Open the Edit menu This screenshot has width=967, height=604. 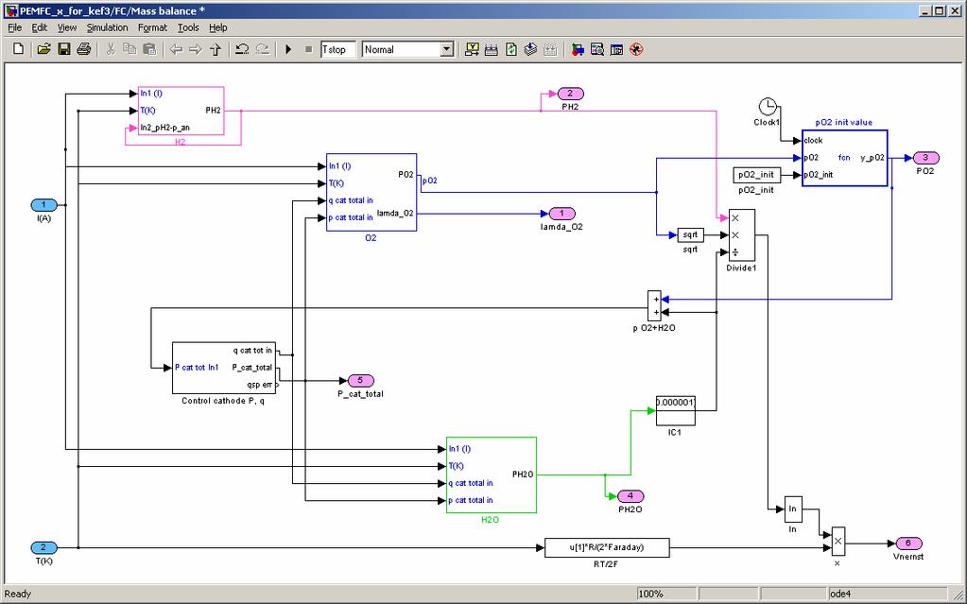tap(40, 27)
